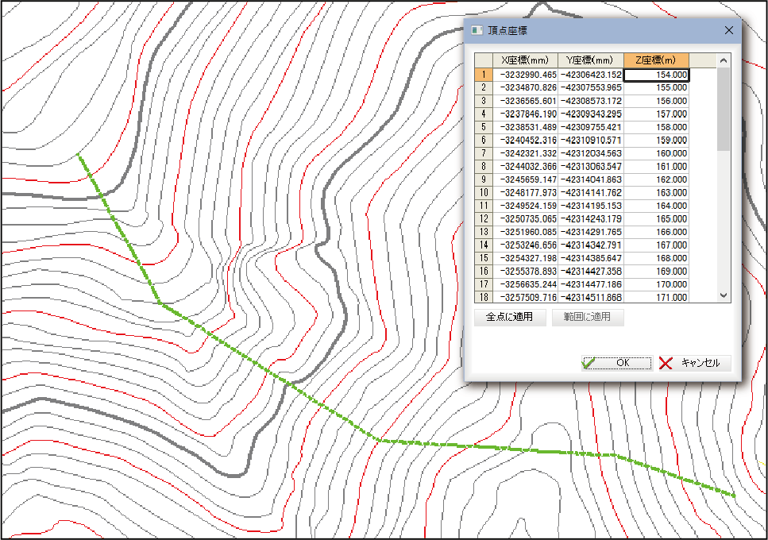Select row header 17

pyautogui.click(x=484, y=284)
